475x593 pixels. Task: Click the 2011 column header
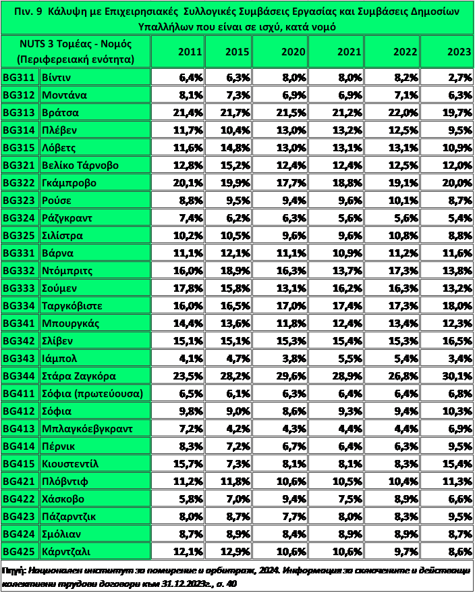click(x=177, y=51)
